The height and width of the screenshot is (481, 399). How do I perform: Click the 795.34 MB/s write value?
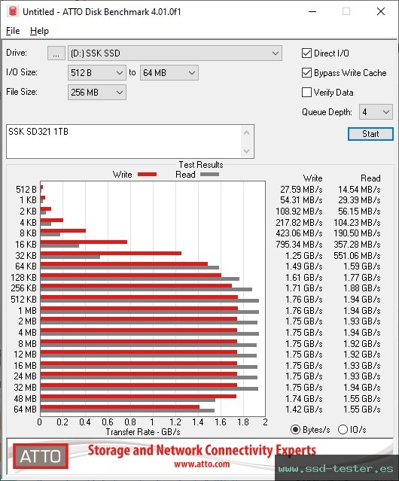pos(299,245)
